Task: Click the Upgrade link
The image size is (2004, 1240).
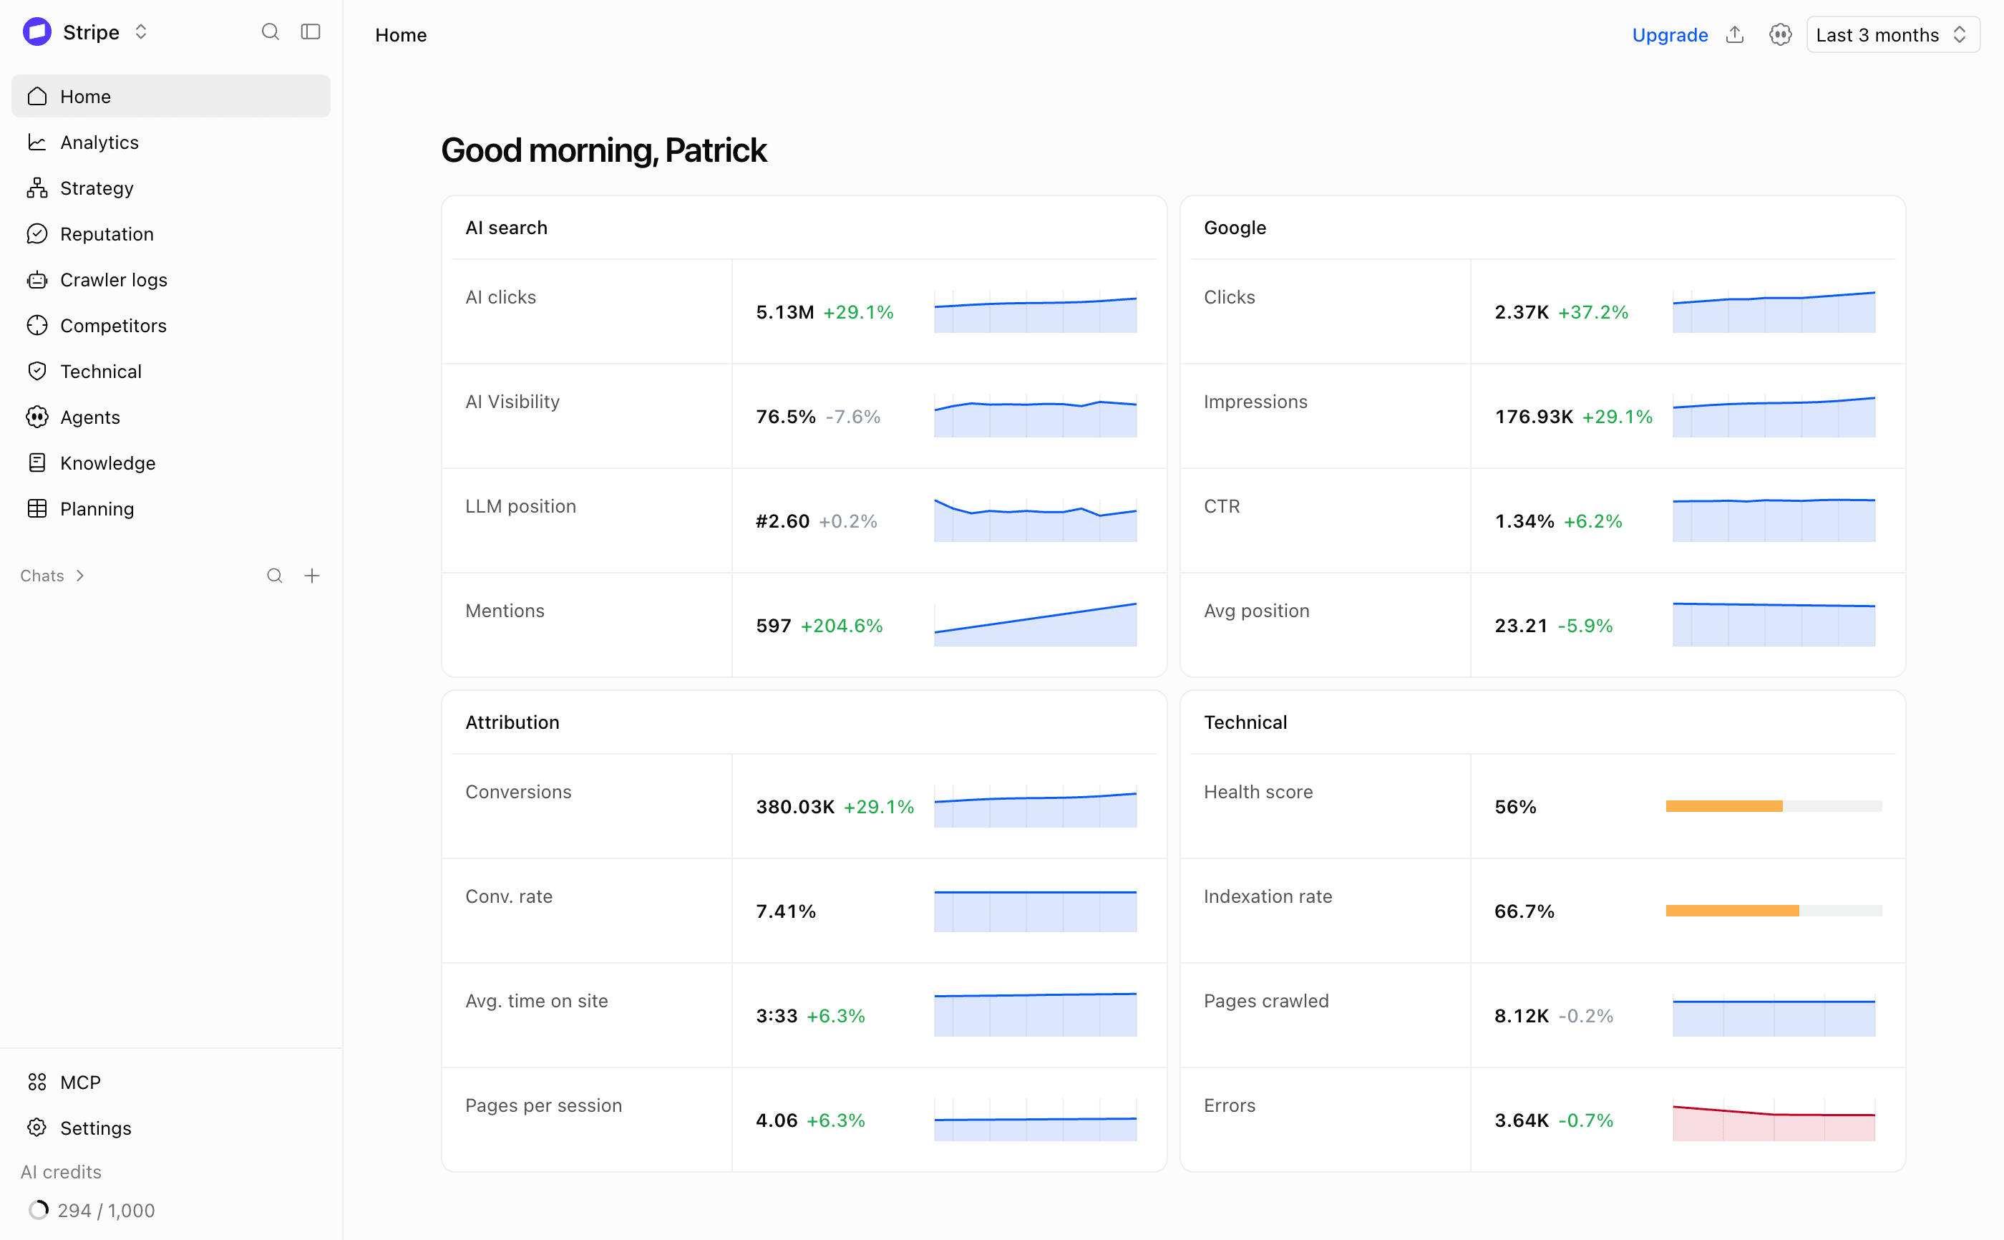Action: pyautogui.click(x=1670, y=34)
